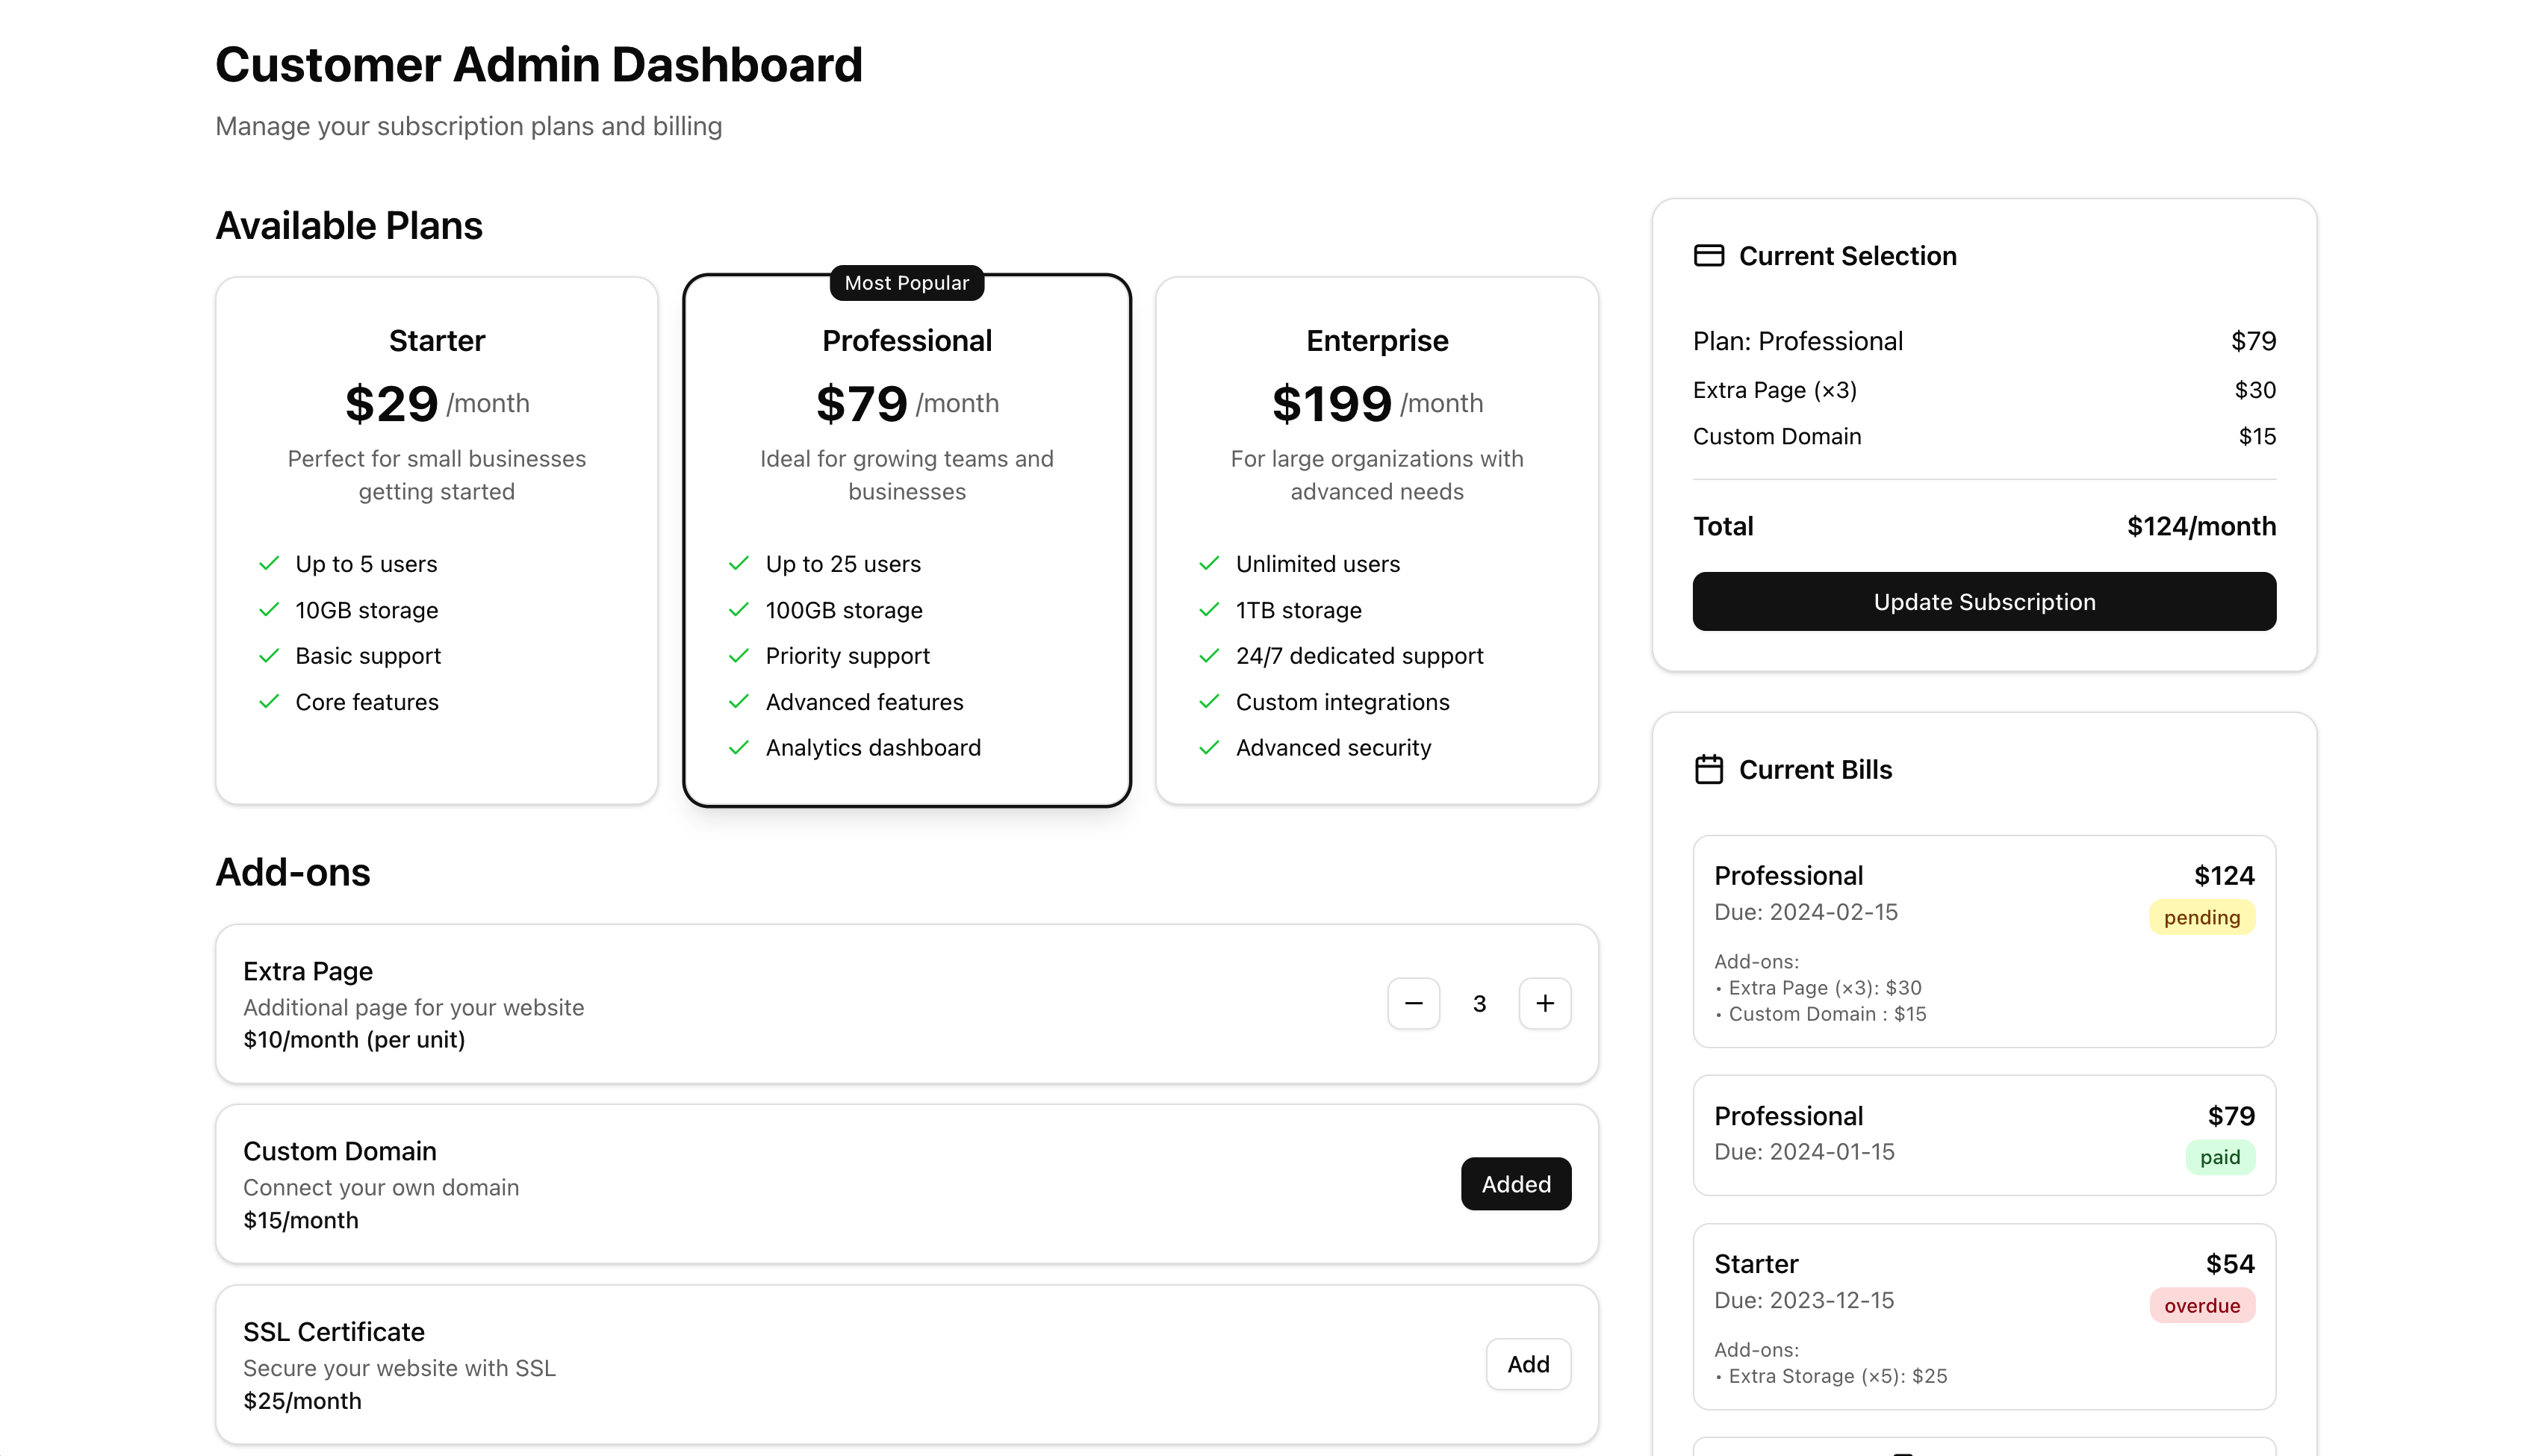Click checkmark icon next to 100GB storage

(x=738, y=610)
